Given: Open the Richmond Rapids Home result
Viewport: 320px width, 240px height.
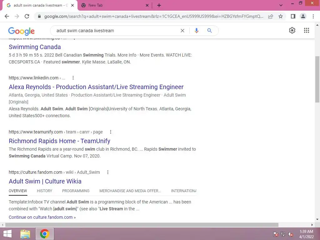Looking at the screenshot, I should (59, 141).
